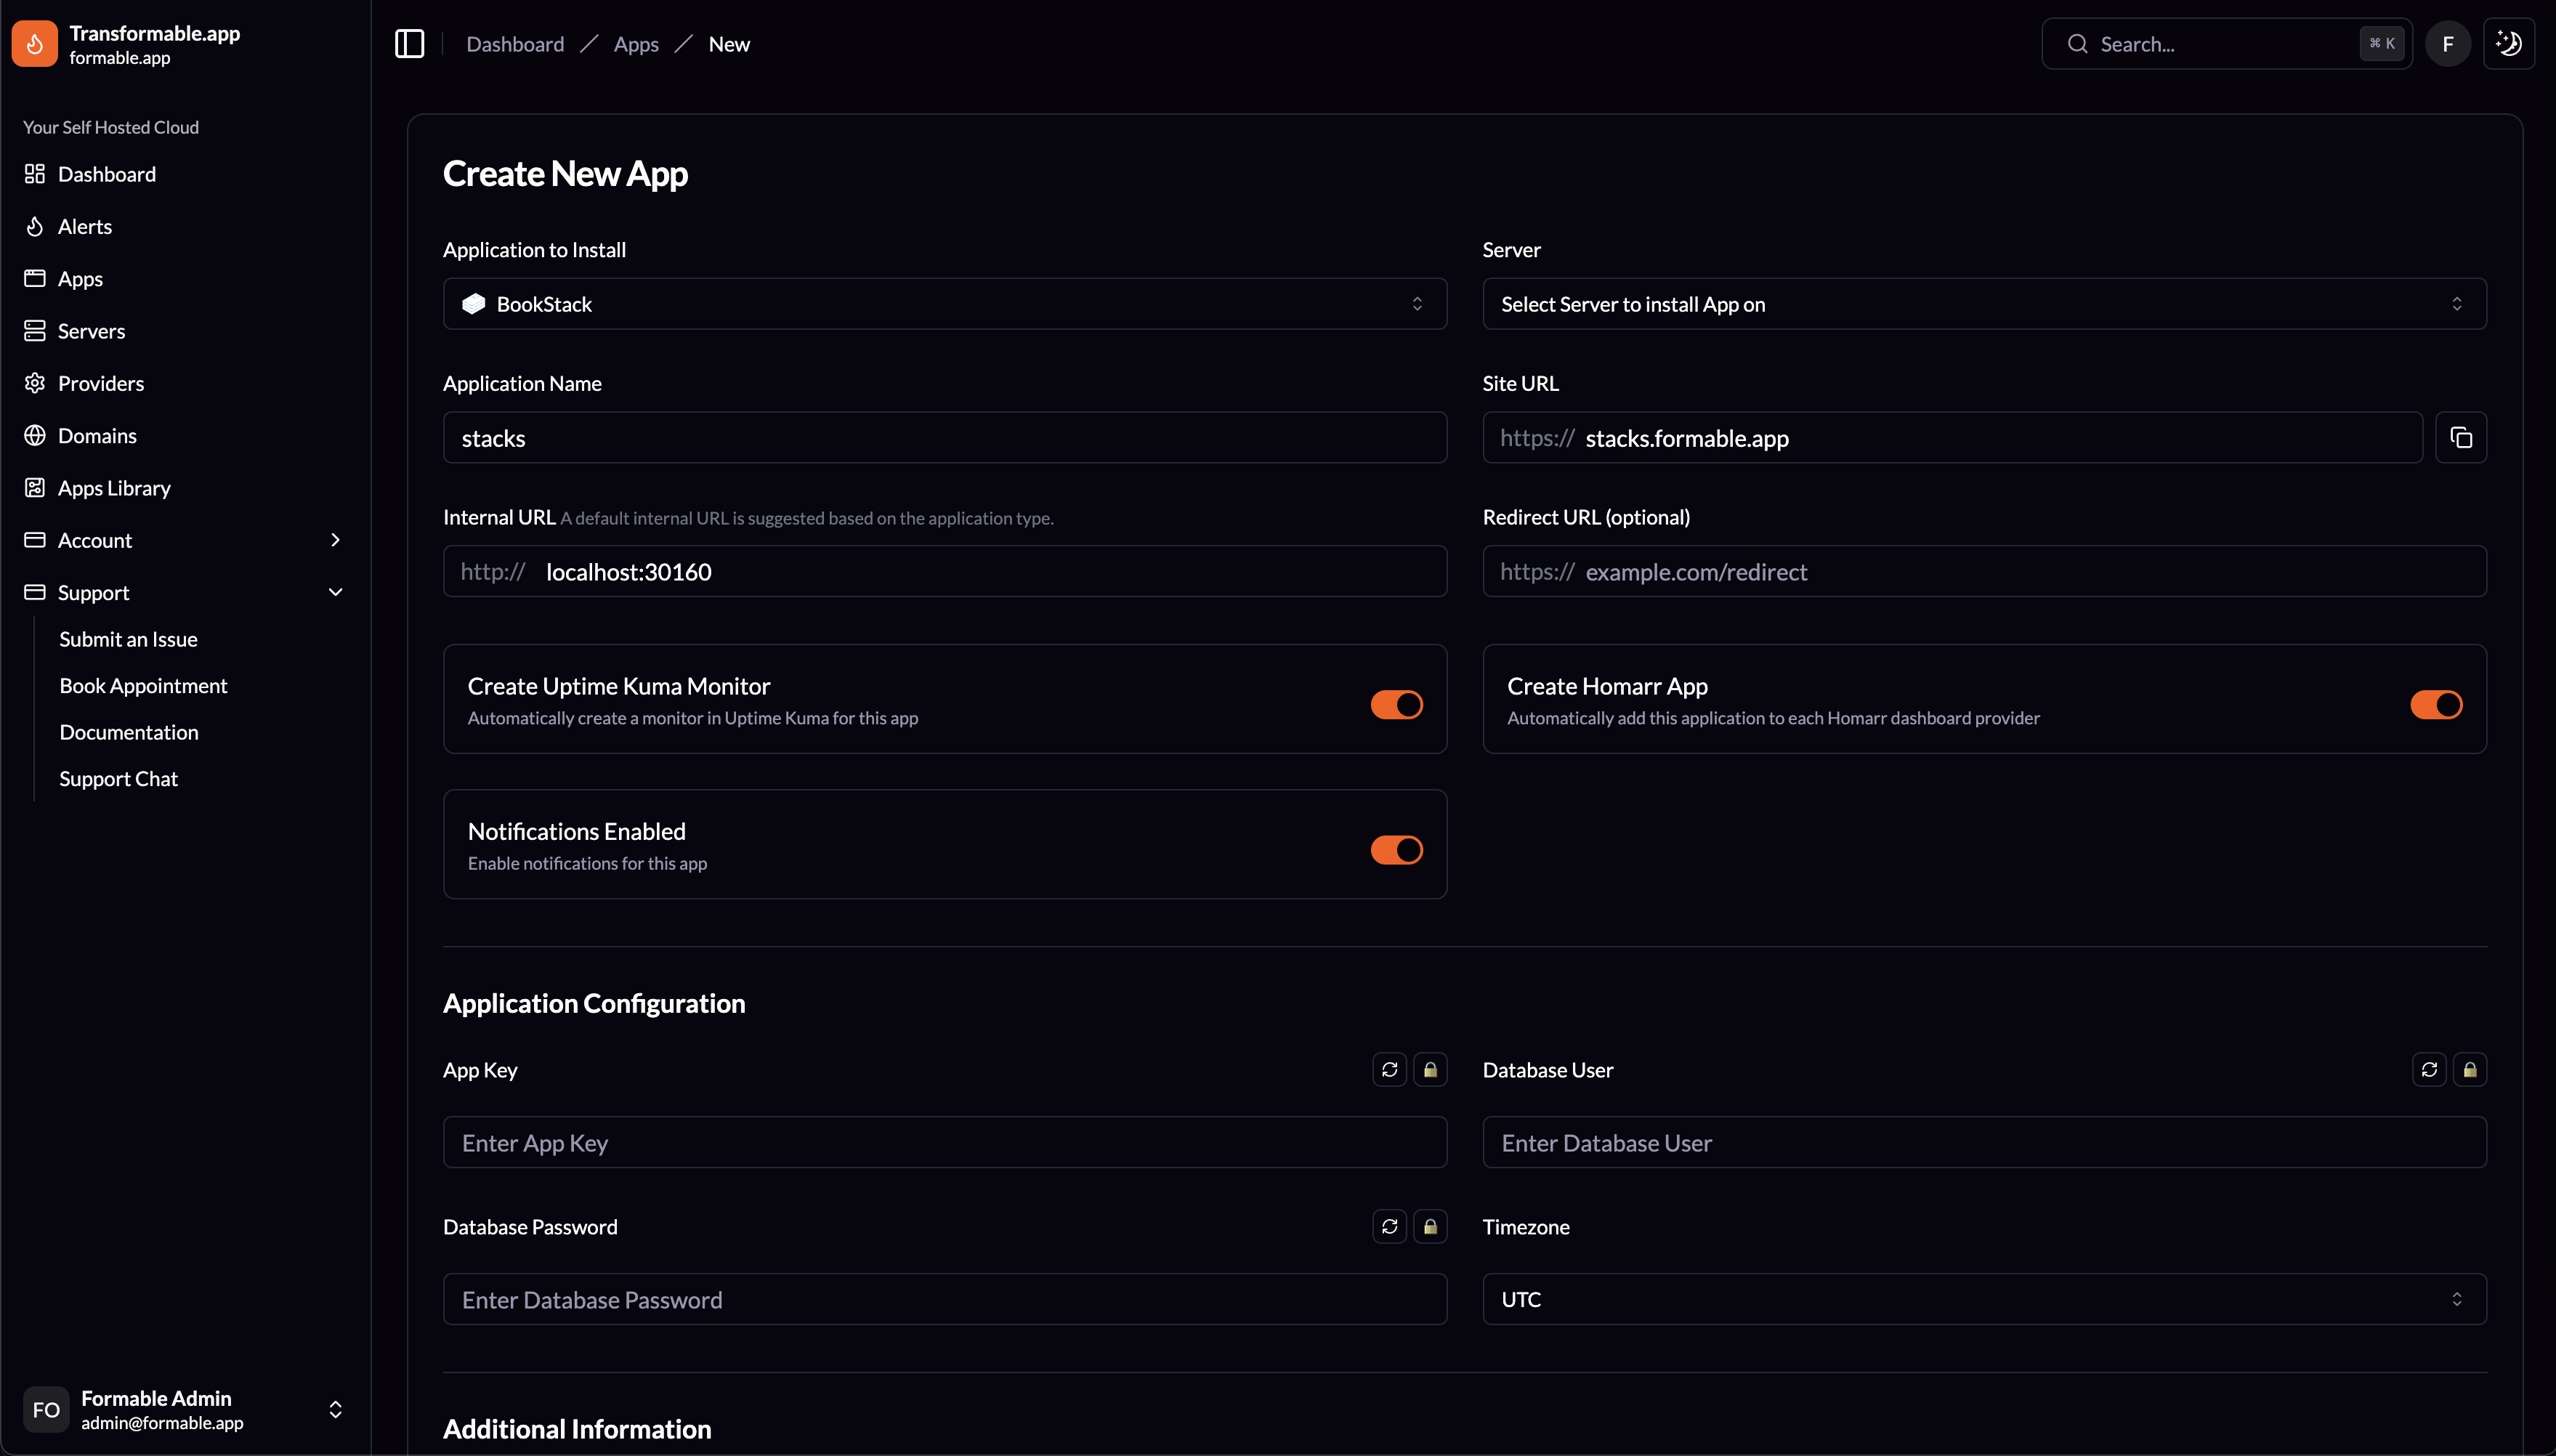Disable Notifications Enabled for this app

click(1396, 849)
